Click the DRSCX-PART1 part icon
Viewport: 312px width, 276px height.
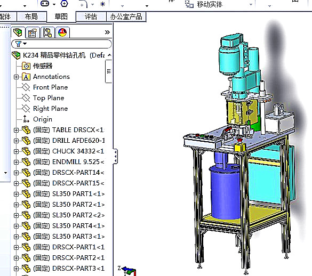tap(26, 247)
